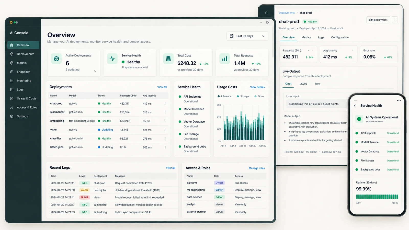This screenshot has width=409, height=230.
Task: Select the chat-prod deployment name
Action: [56, 103]
